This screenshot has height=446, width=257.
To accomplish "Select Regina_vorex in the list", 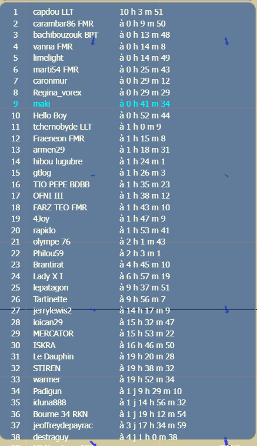I will (58, 92).
